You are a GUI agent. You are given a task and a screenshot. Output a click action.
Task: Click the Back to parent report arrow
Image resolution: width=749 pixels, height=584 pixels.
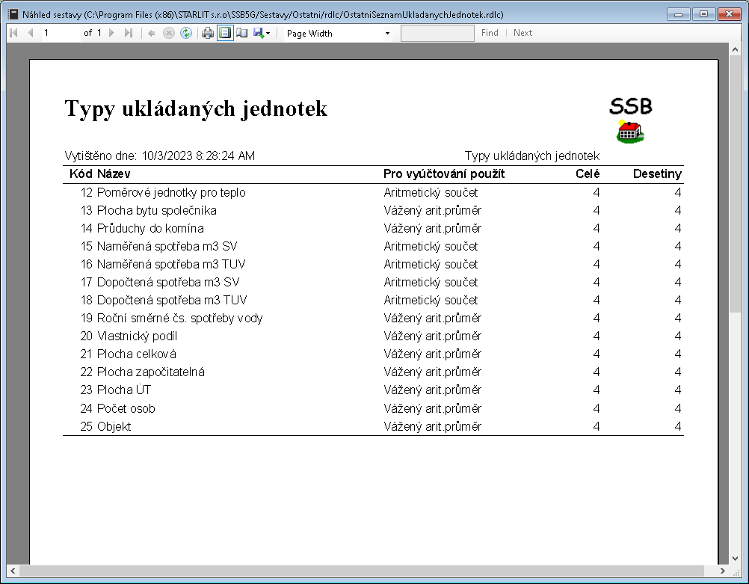coord(152,33)
